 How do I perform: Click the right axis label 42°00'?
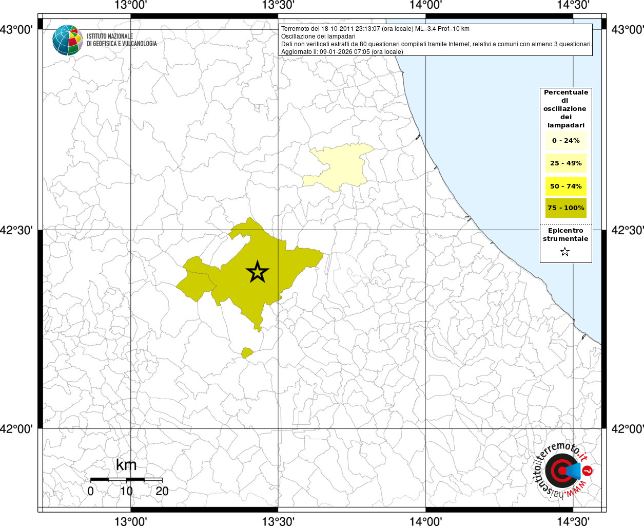pos(628,429)
